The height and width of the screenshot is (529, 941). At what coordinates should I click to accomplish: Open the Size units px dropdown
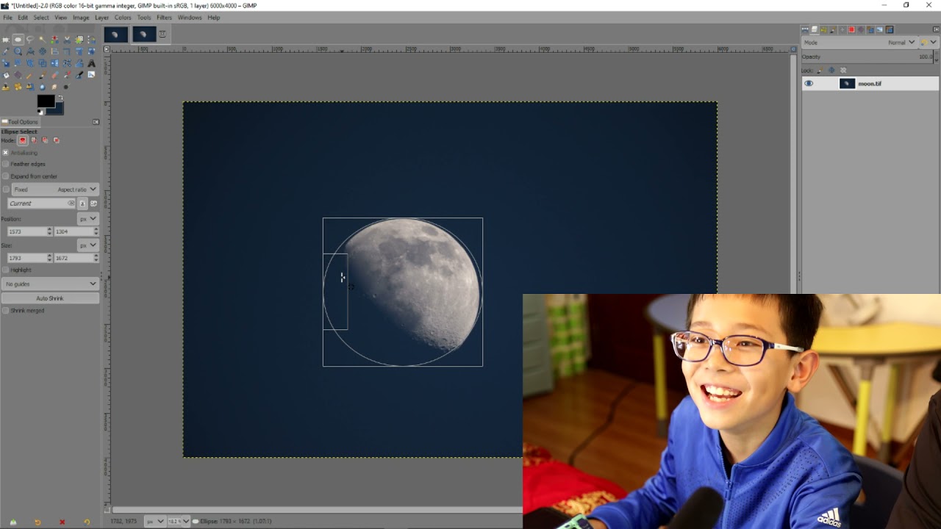tap(87, 245)
